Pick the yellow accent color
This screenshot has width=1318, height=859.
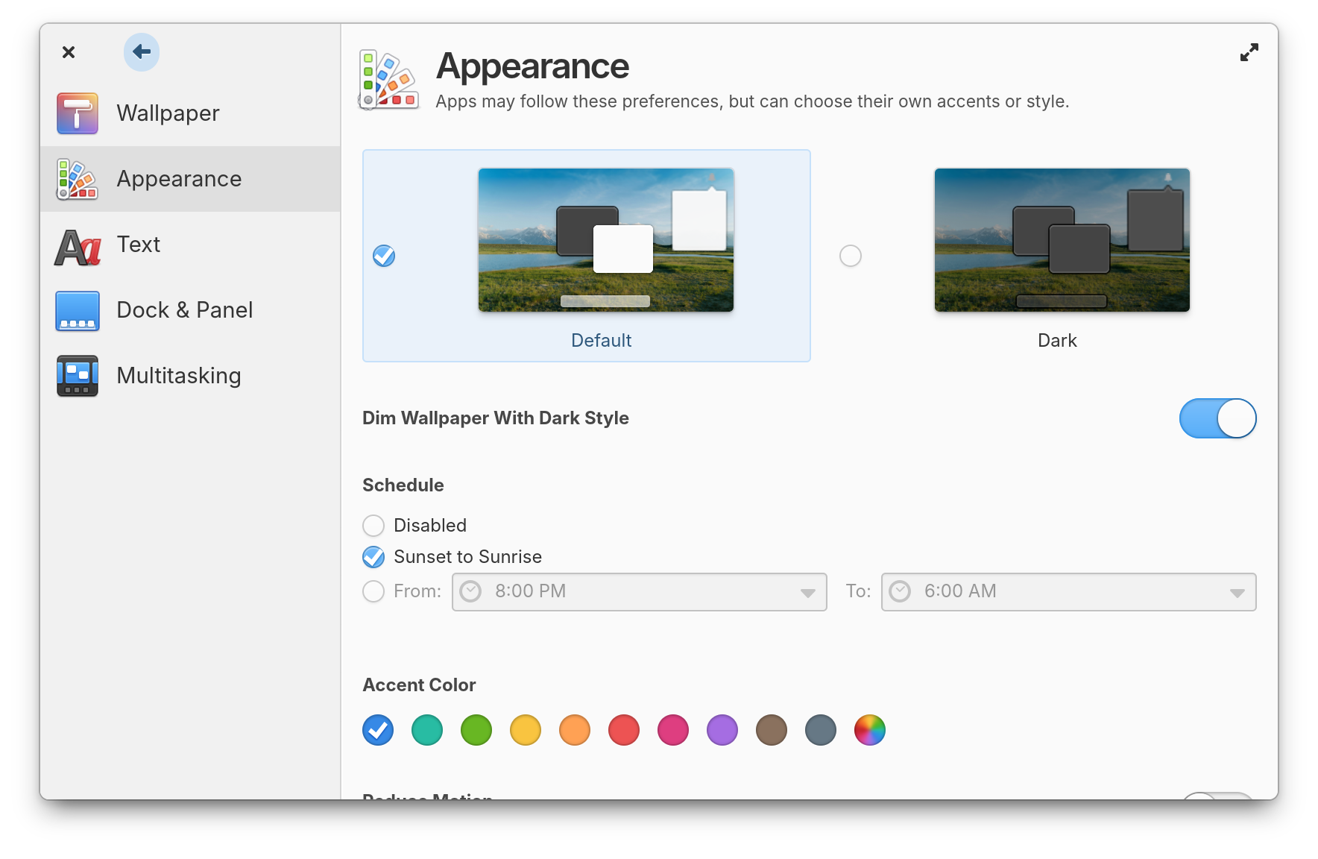click(526, 730)
